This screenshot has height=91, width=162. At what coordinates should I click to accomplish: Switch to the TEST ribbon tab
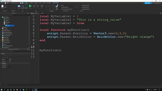(40, 3)
